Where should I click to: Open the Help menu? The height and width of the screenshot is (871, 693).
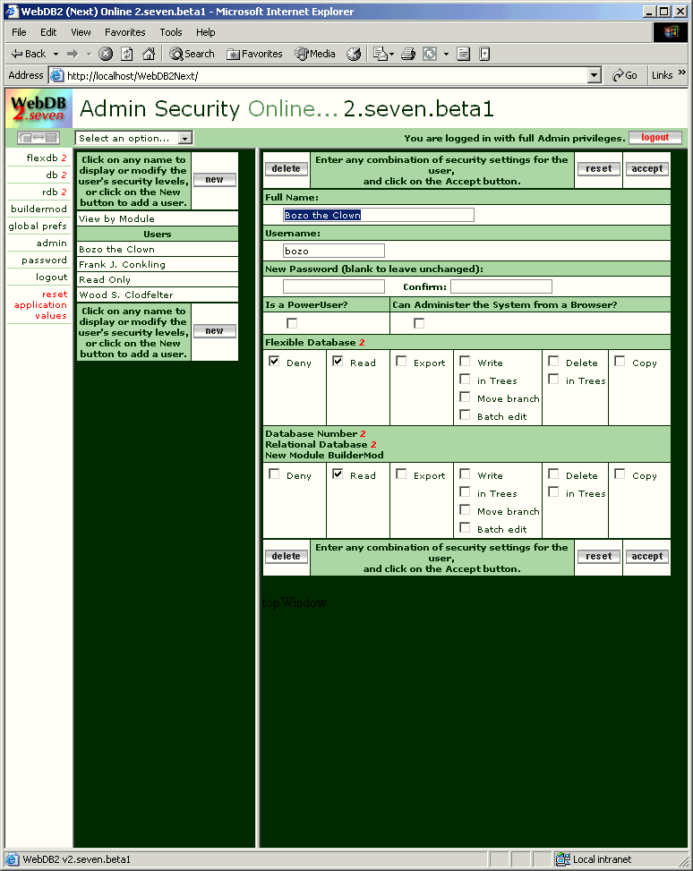(x=206, y=32)
